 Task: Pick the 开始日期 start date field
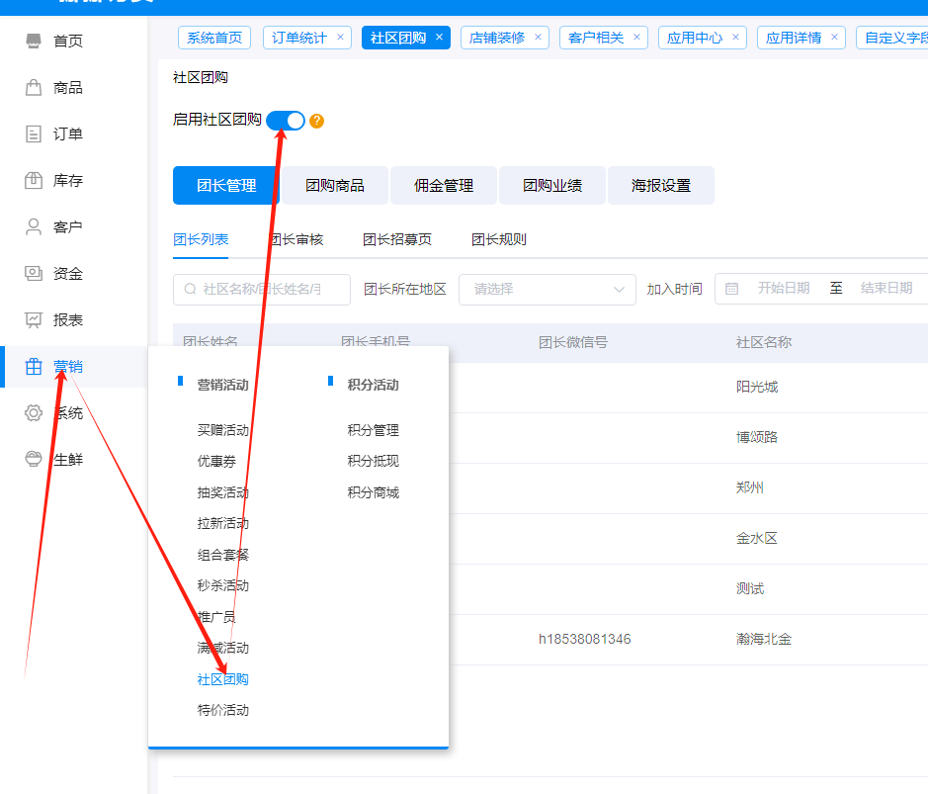(x=783, y=289)
